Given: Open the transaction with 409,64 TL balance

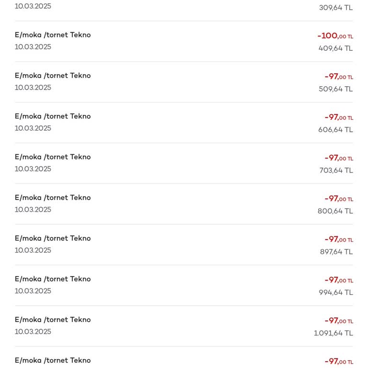Looking at the screenshot, I should click(184, 41).
